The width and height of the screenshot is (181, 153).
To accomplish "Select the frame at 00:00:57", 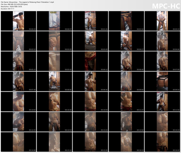I will pos(54,21).
